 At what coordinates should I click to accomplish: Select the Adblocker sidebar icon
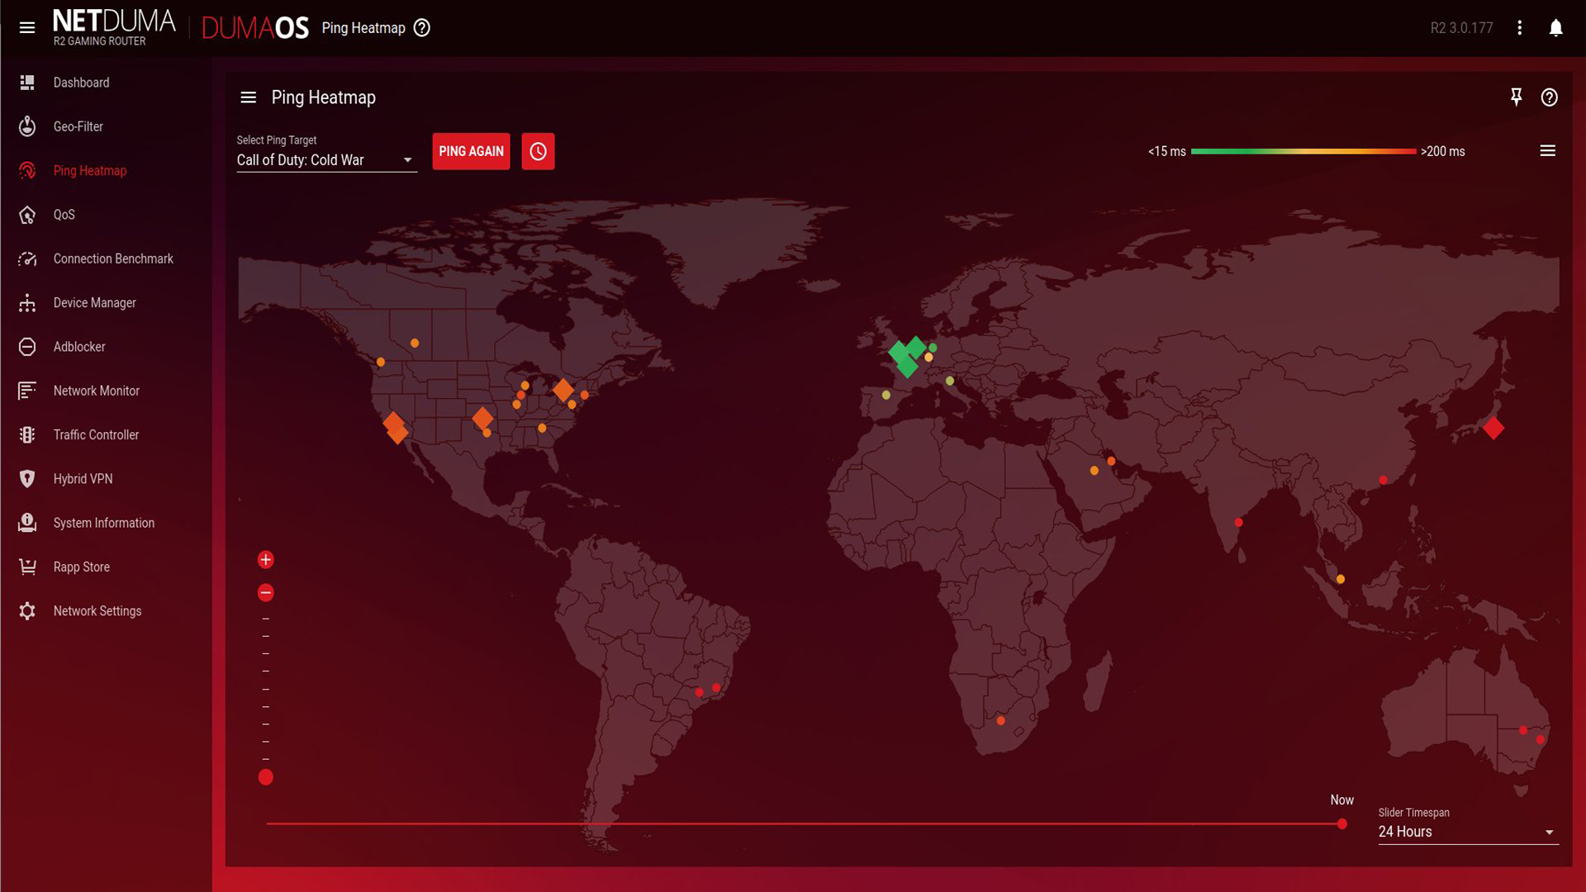coord(27,347)
